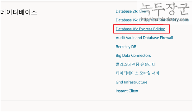
Task: Open the Database 21c Client link
Action: click(x=132, y=11)
